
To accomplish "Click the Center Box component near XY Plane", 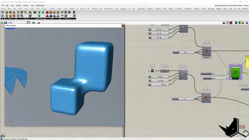I will coord(183,74).
